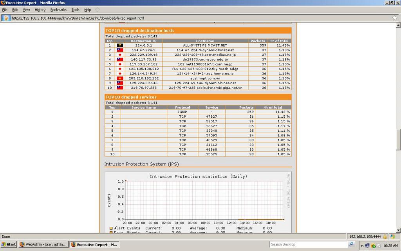Click the flag icon beside 219.70.97.235
The width and height of the screenshot is (401, 251).
(120, 87)
